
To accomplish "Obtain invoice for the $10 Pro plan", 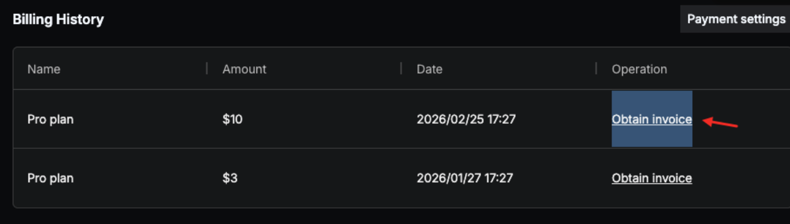I will pos(651,119).
